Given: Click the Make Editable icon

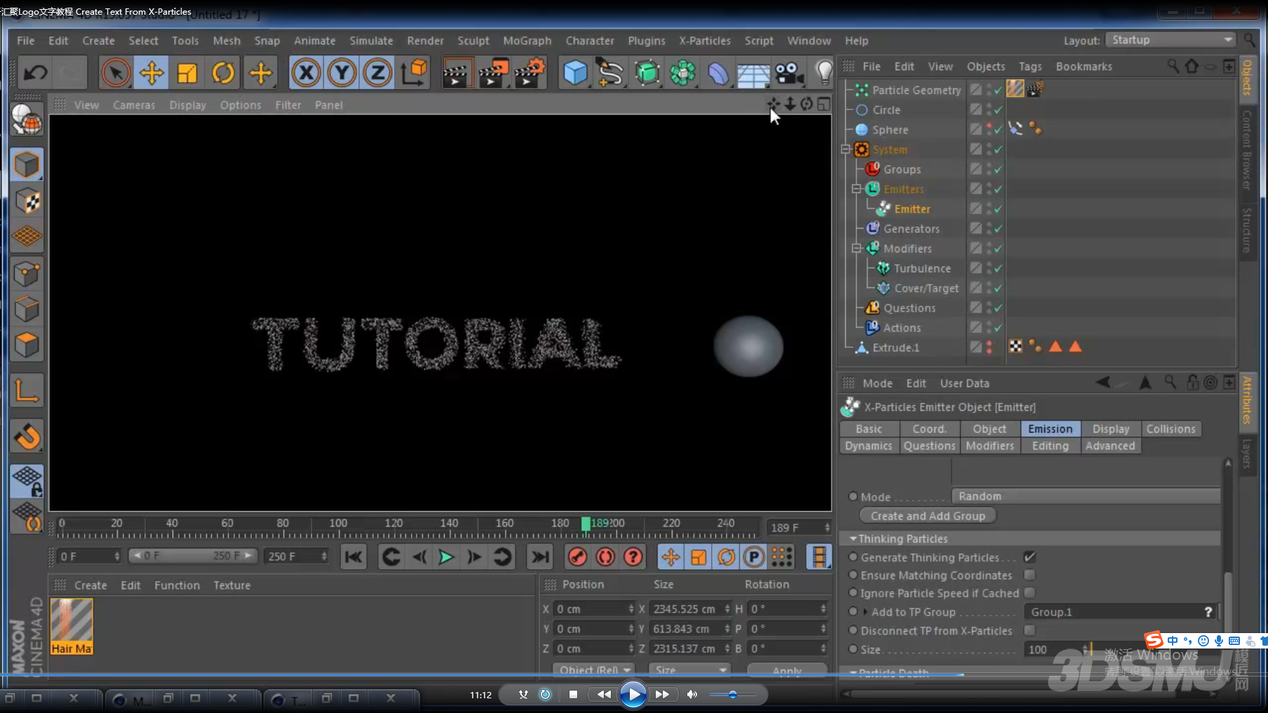Looking at the screenshot, I should (x=27, y=120).
